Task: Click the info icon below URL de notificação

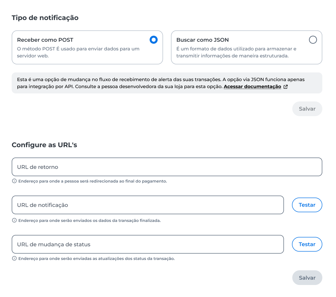Action: [14, 221]
